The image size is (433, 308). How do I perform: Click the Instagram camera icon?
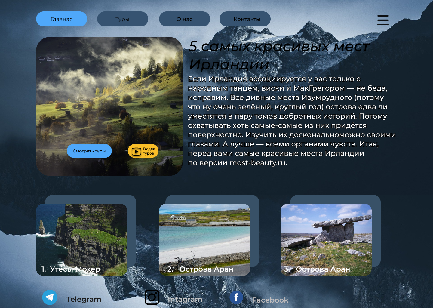point(152,297)
